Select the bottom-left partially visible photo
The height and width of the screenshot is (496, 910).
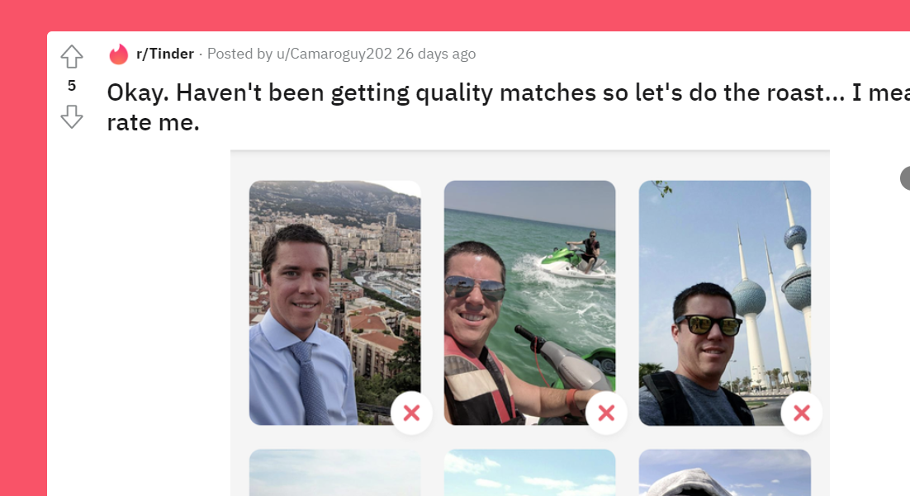335,473
